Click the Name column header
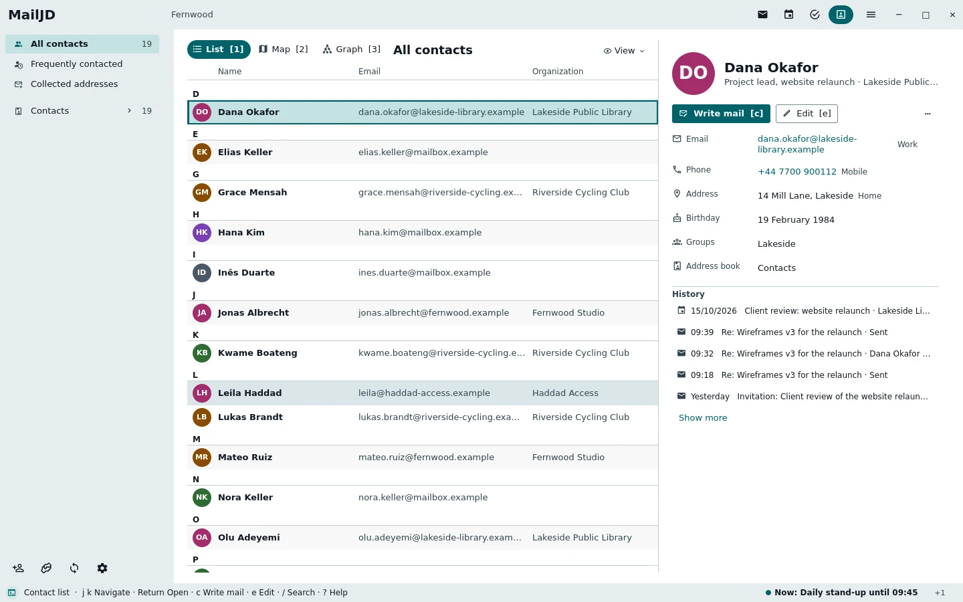 click(x=229, y=72)
